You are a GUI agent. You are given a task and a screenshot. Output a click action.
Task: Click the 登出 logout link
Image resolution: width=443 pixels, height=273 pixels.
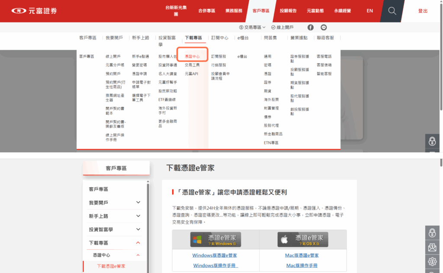pyautogui.click(x=423, y=11)
